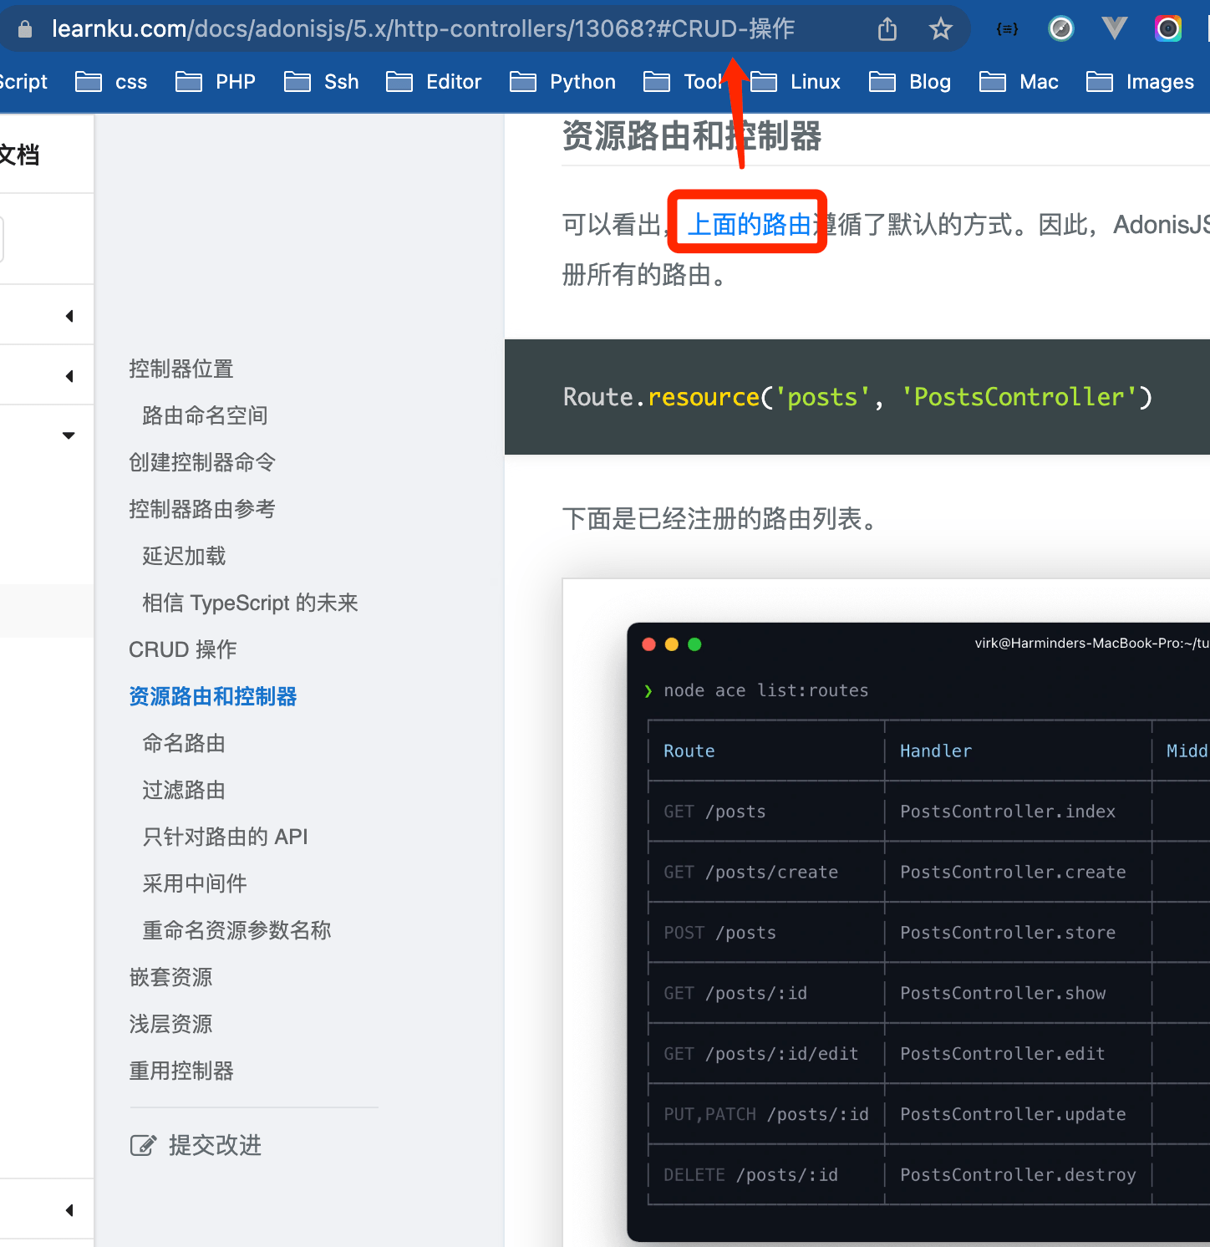Open the Python bookmarks folder

(x=562, y=82)
